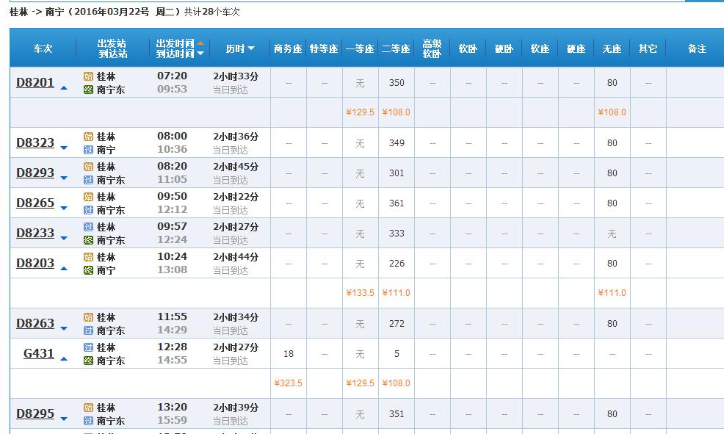Open train D8293 details link
Viewport: 724px width, 434px height.
tap(35, 173)
